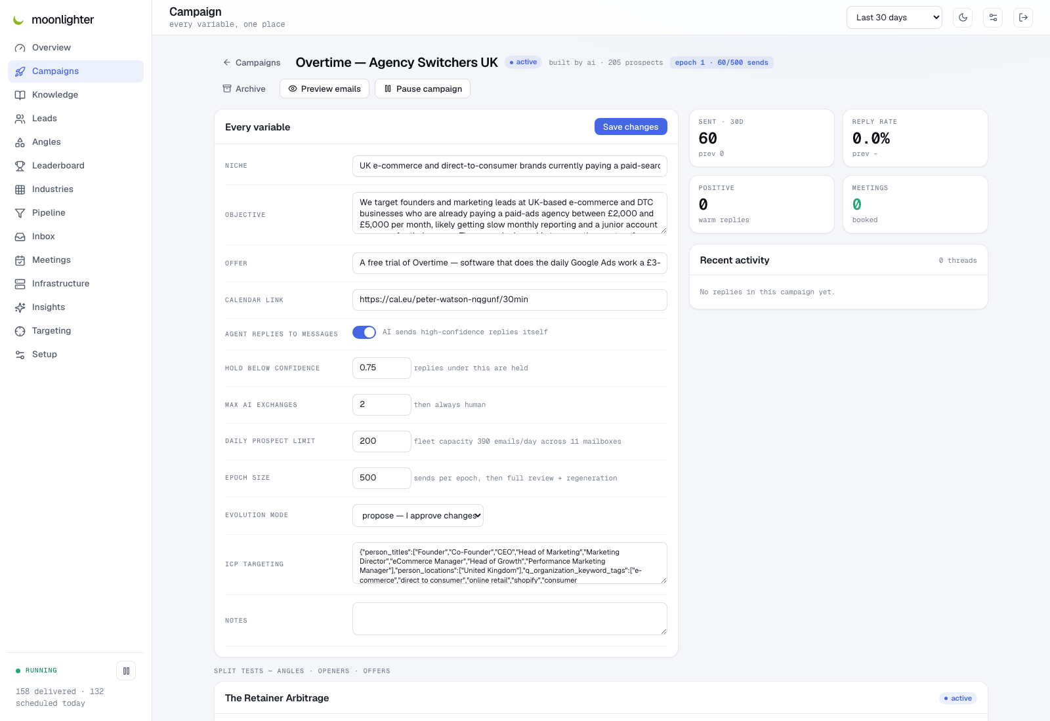Image resolution: width=1050 pixels, height=721 pixels.
Task: Click the '205 prospects' text
Action: (635, 63)
